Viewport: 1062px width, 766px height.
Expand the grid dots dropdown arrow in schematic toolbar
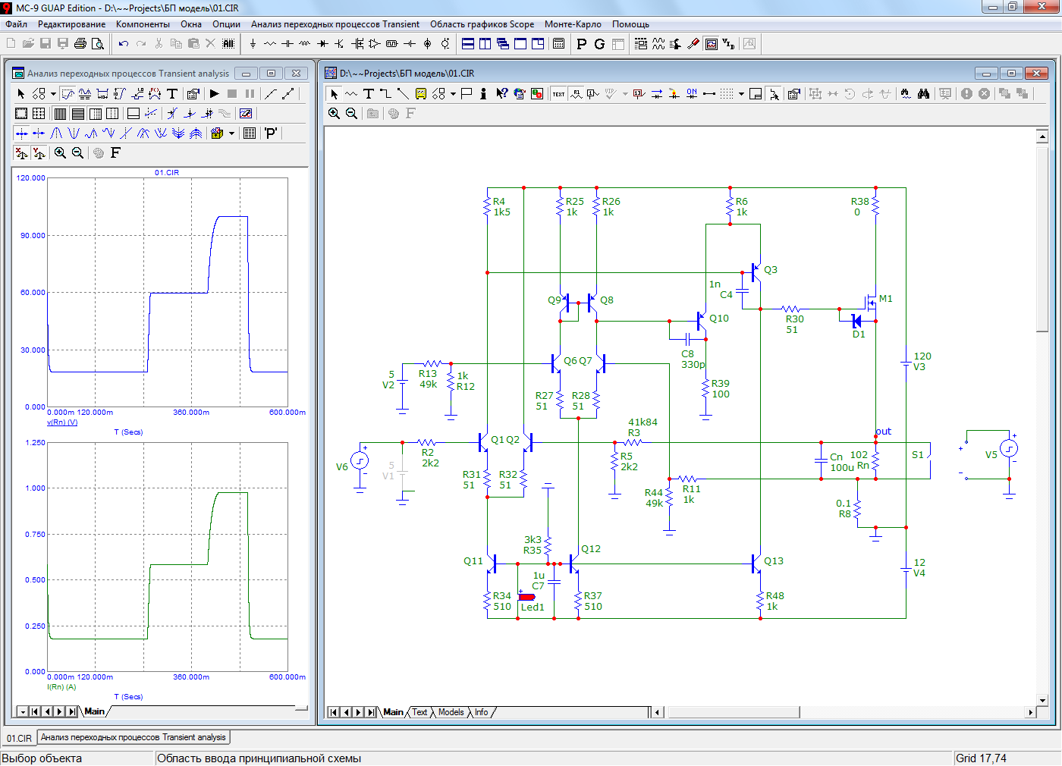[741, 94]
